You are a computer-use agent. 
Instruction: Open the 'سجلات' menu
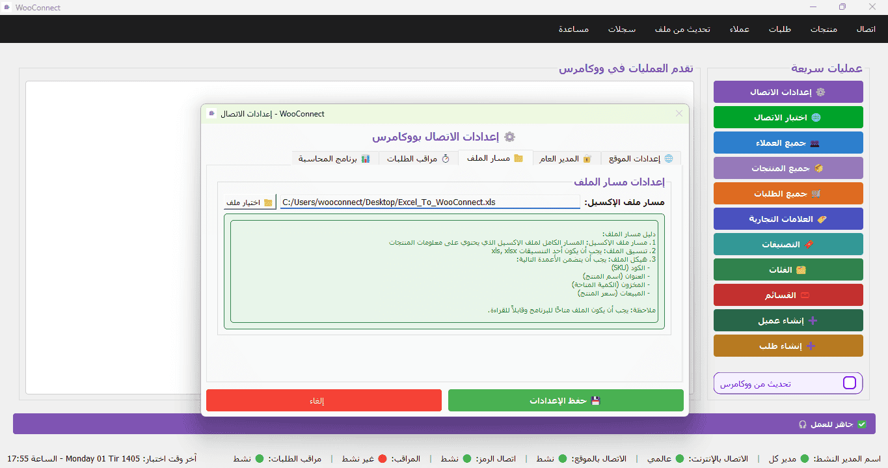coord(622,29)
